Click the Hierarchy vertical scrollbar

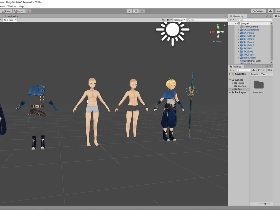coord(272,42)
